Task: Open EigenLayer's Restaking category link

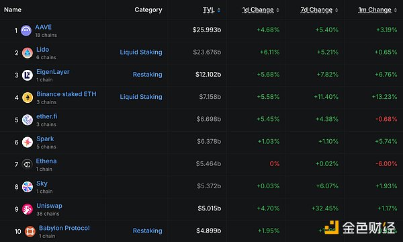Action: pos(147,75)
